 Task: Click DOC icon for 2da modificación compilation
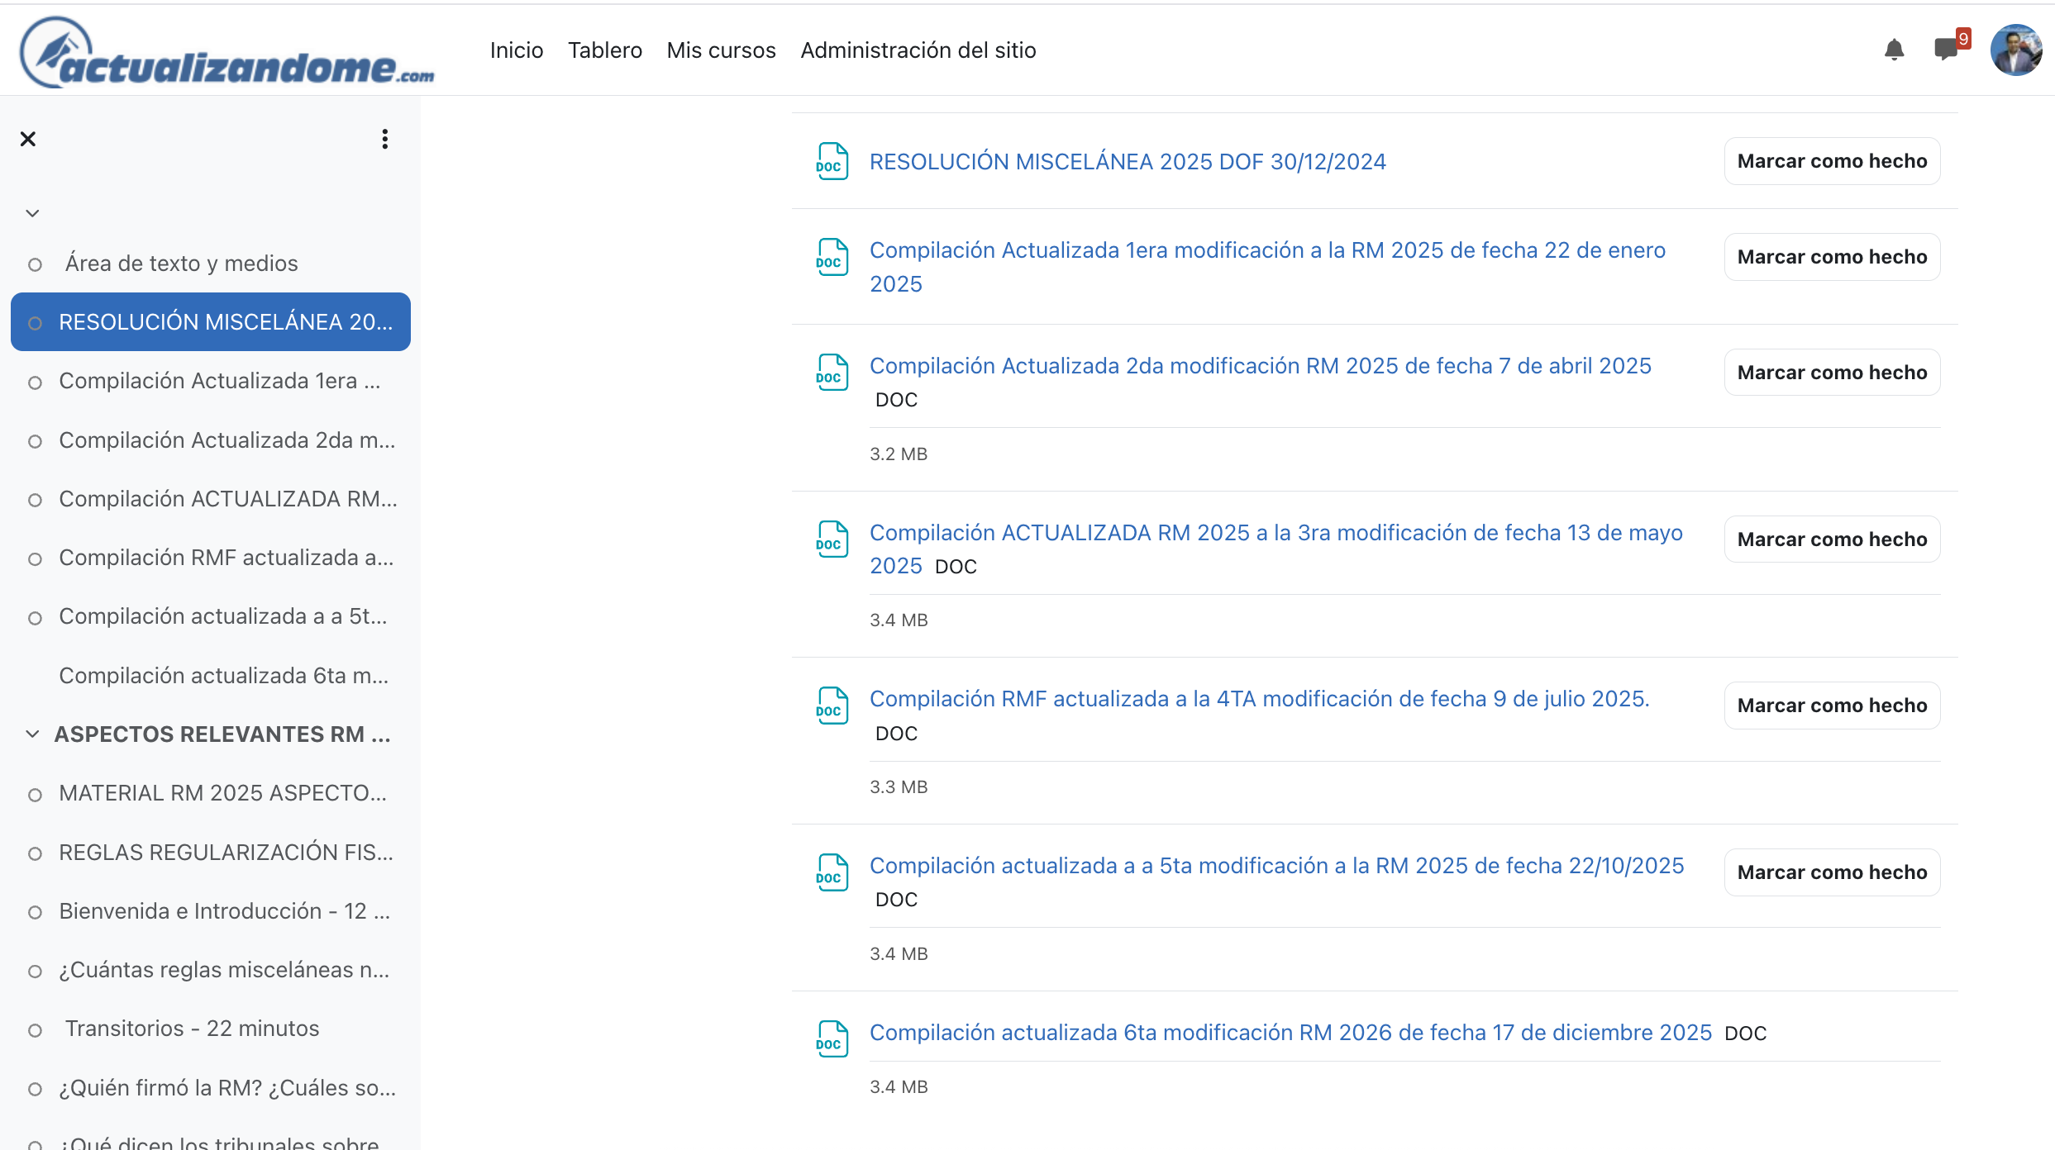(x=832, y=372)
